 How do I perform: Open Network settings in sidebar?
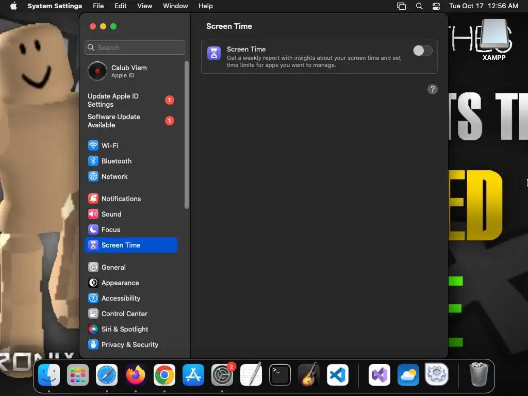(131, 176)
